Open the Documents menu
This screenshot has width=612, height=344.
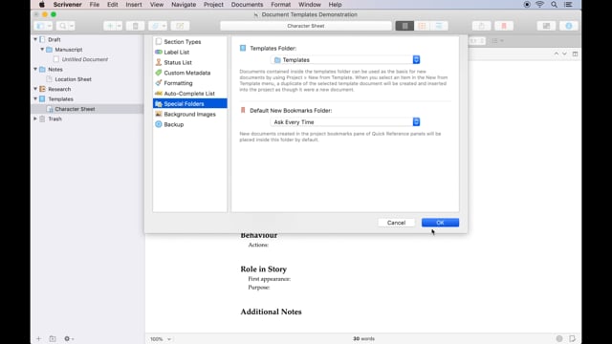click(x=247, y=5)
